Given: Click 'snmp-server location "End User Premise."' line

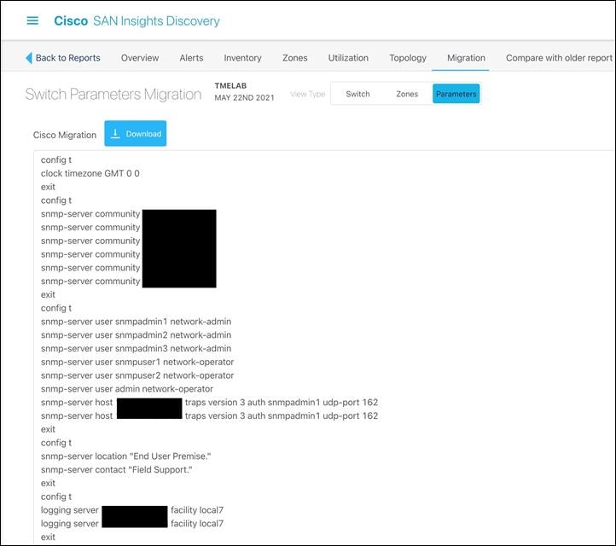Looking at the screenshot, I should pyautogui.click(x=125, y=456).
